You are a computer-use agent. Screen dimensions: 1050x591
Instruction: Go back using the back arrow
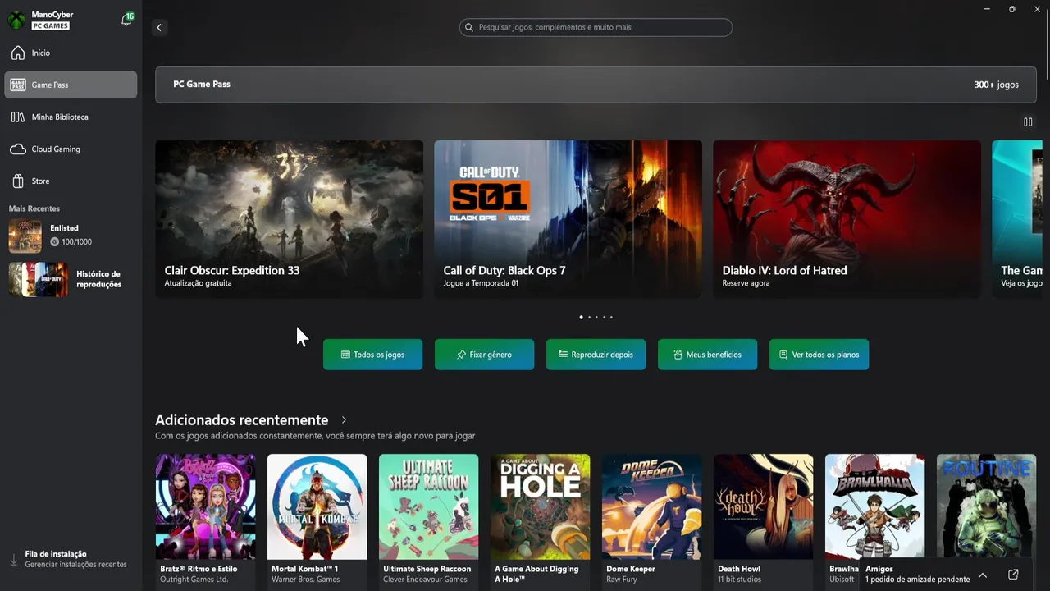(159, 27)
